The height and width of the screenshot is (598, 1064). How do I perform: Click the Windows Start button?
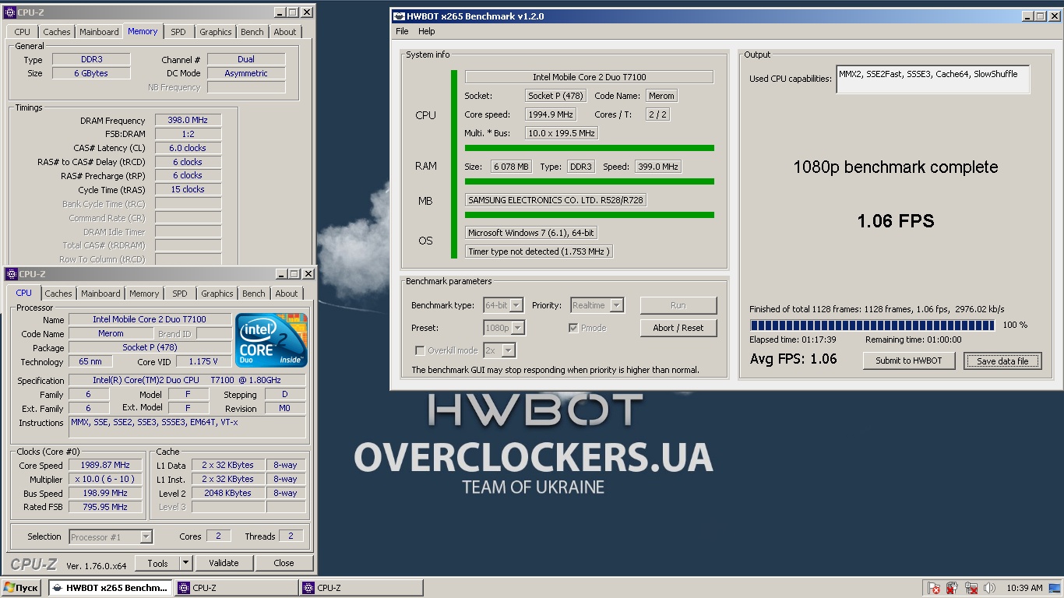(21, 588)
